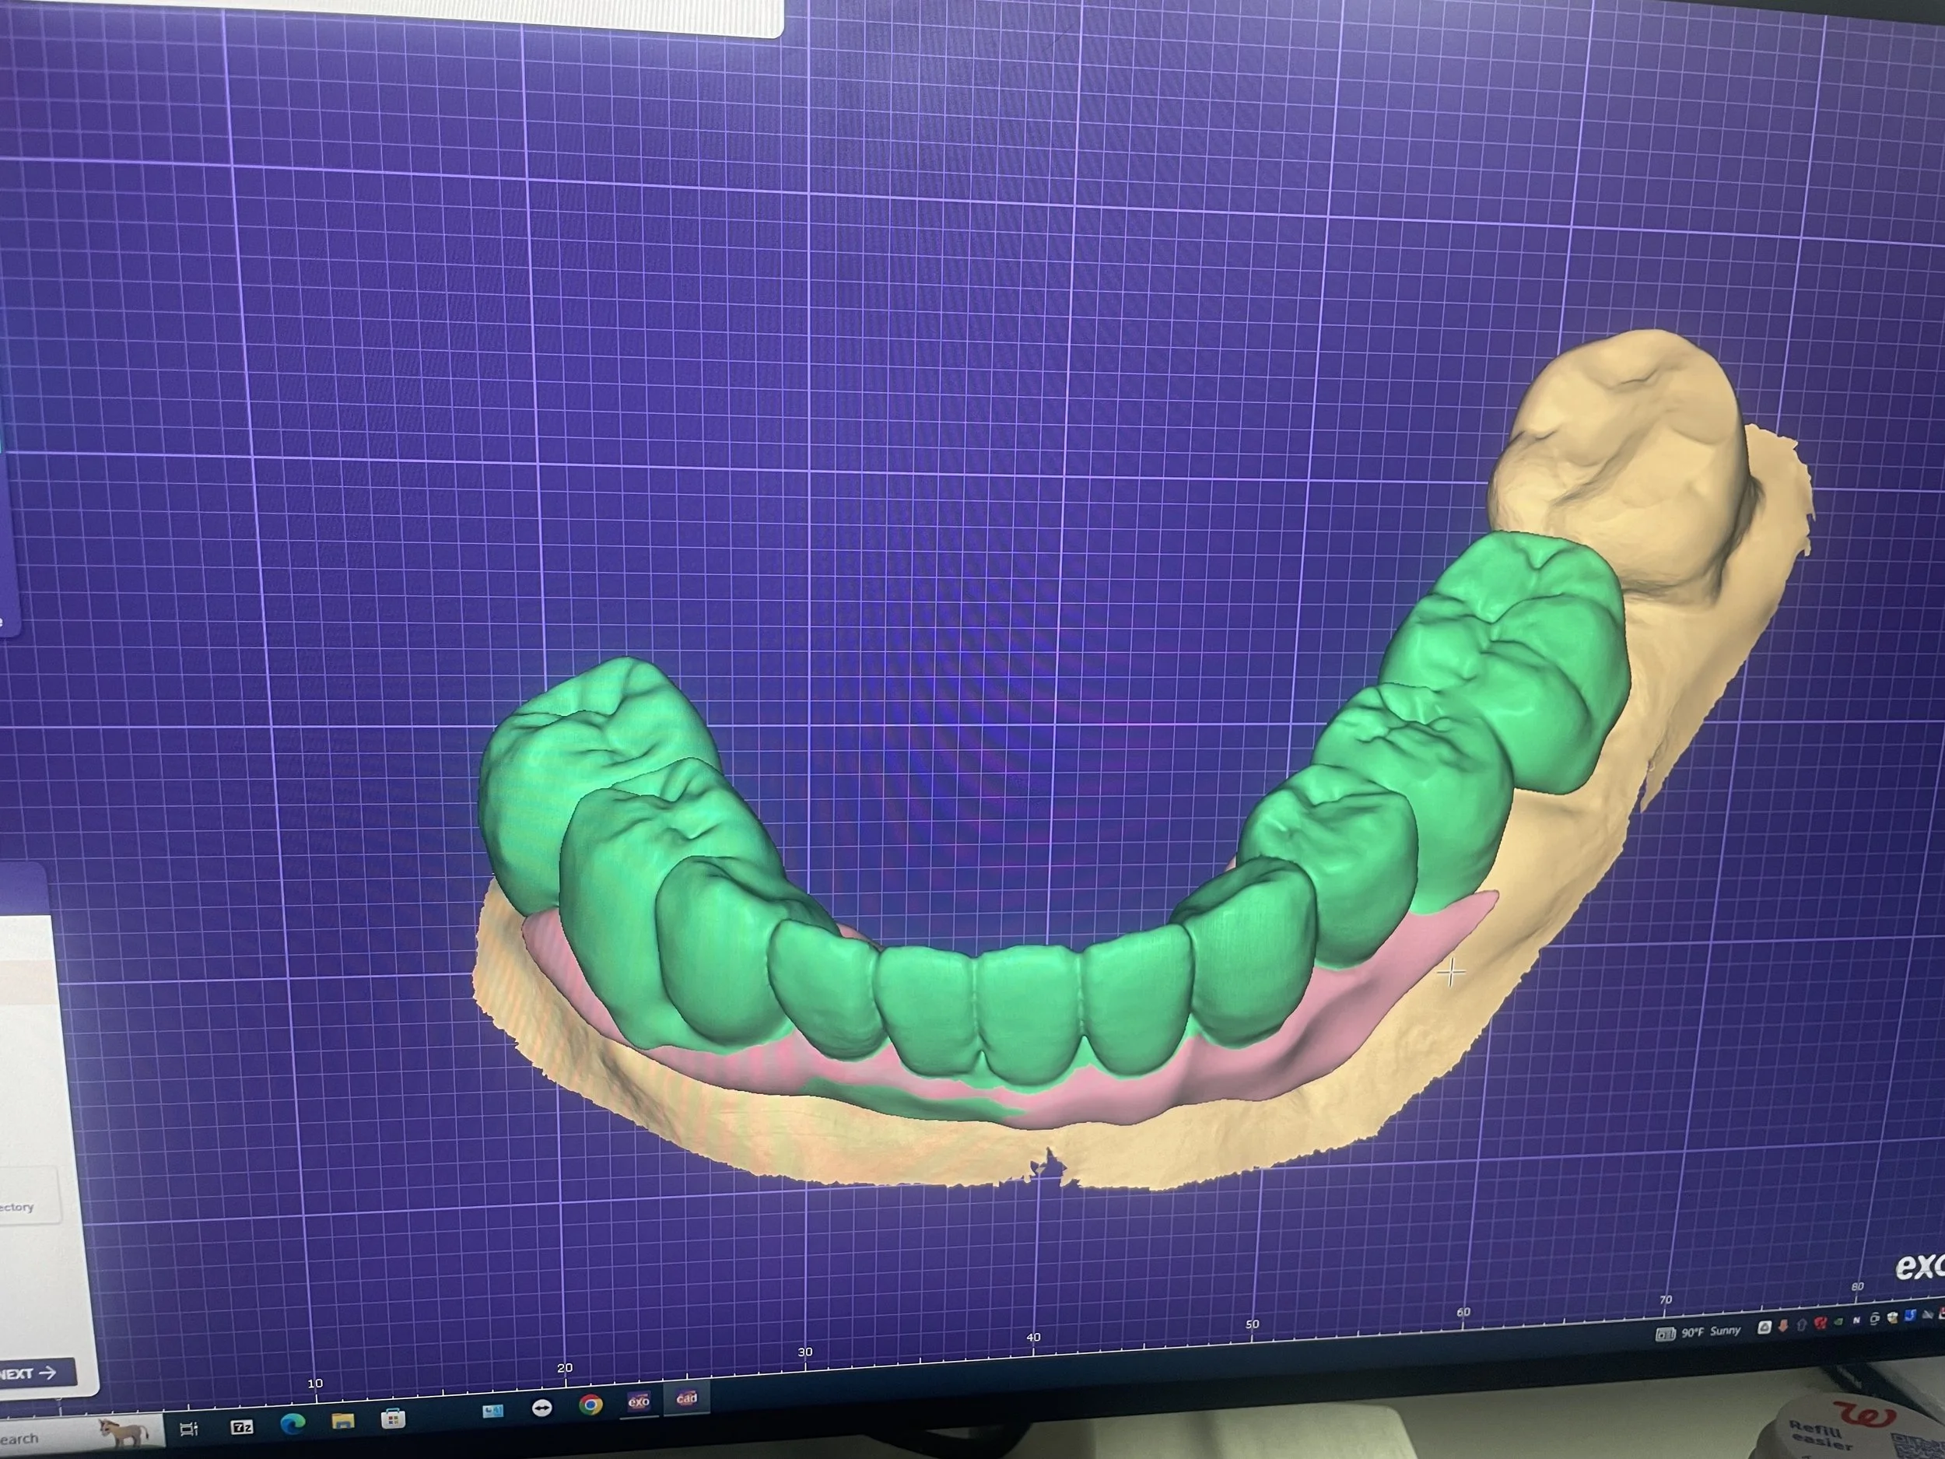Open the NVIDIA system tray icon
The height and width of the screenshot is (1459, 1945).
point(1838,1322)
